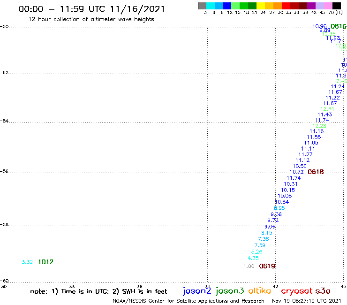Viewport: 347px width, 305px height.
Task: Click the Nov 19 08:27:19 UTC timestamp
Action: pyautogui.click(x=307, y=301)
